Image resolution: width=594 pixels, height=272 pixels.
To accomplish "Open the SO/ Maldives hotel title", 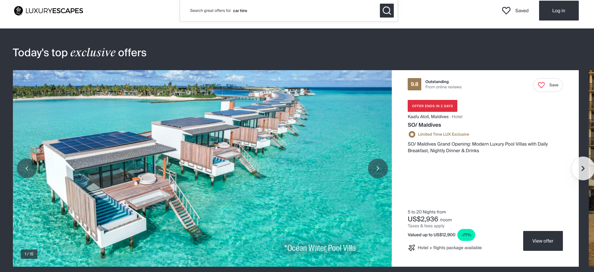I will click(x=424, y=125).
